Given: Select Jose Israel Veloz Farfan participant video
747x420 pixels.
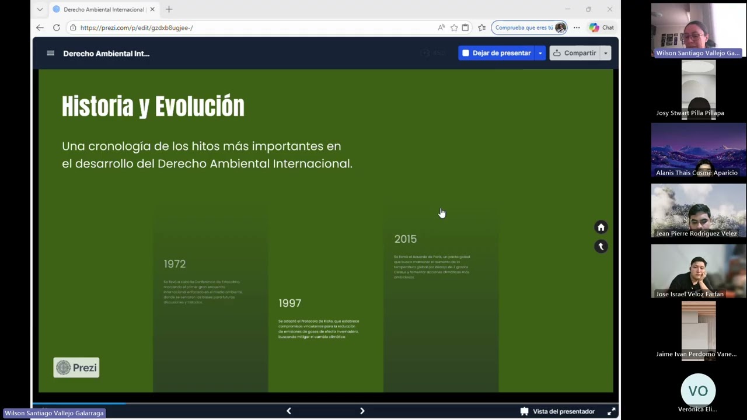Looking at the screenshot, I should coord(698,271).
